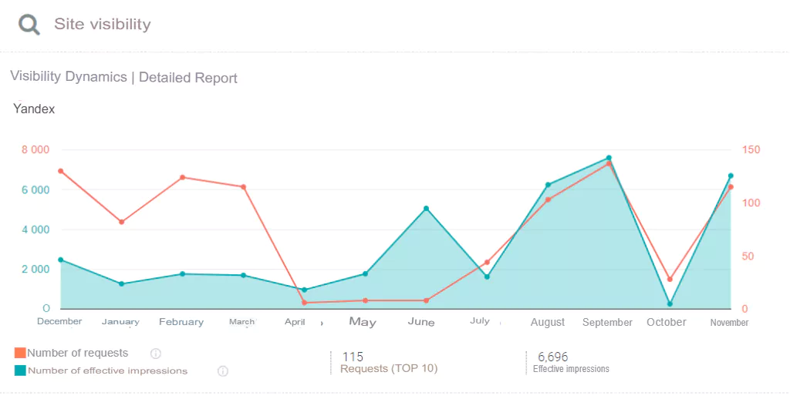
Task: Click the 6 000 left axis value
Action: pos(35,189)
